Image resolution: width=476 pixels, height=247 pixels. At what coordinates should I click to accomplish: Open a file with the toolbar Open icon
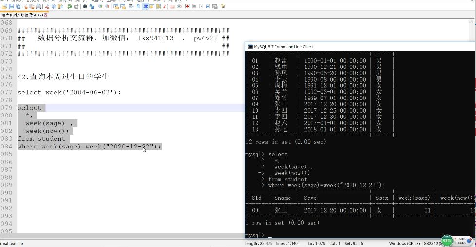[x=4, y=6]
